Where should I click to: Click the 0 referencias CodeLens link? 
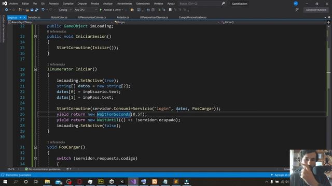57,32
